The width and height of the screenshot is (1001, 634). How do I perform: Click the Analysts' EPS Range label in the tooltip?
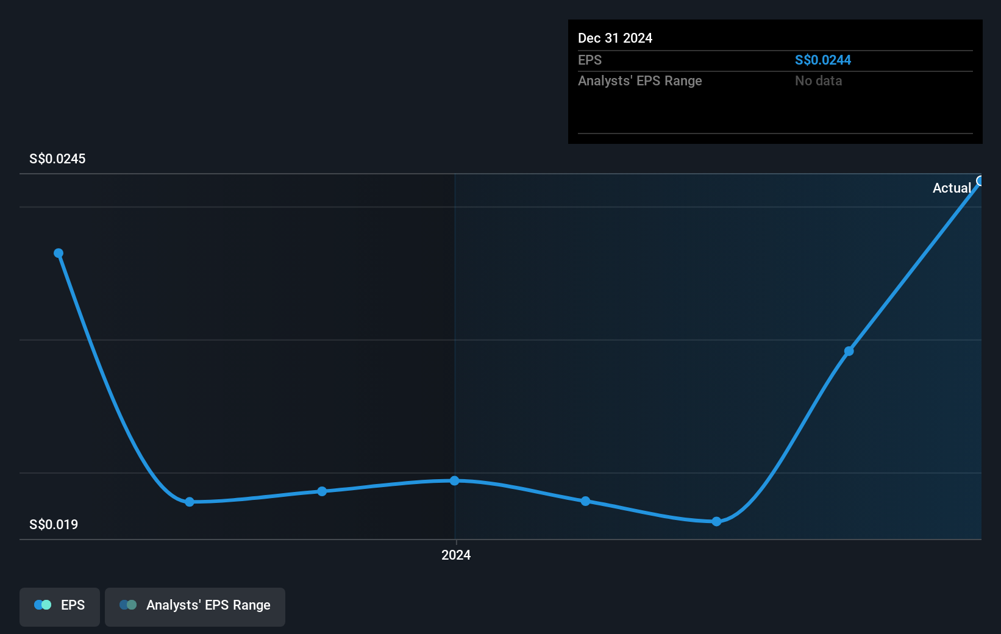point(640,80)
